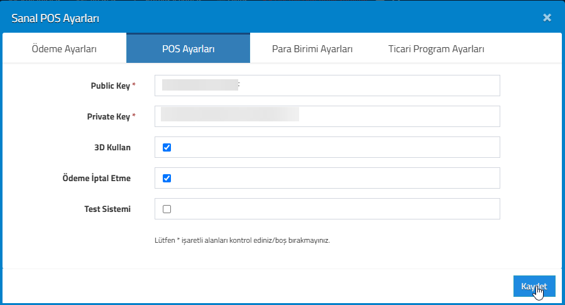Enable the Test Sistemi checkbox
Screen dimensions: 565x305
click(x=167, y=209)
